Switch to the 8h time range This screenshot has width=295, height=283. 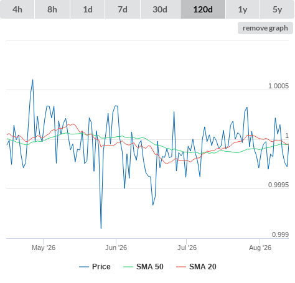point(52,9)
